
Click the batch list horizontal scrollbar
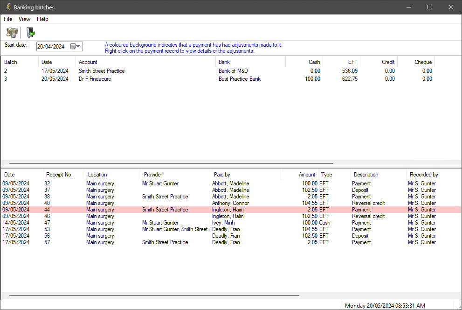[x=171, y=163]
